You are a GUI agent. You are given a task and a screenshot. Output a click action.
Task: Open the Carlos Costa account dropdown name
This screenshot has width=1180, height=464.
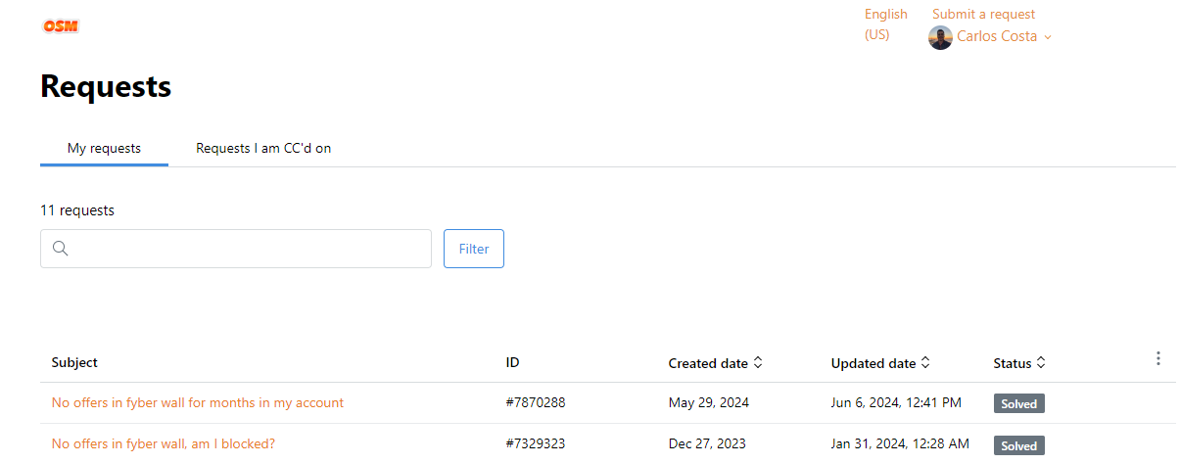997,36
